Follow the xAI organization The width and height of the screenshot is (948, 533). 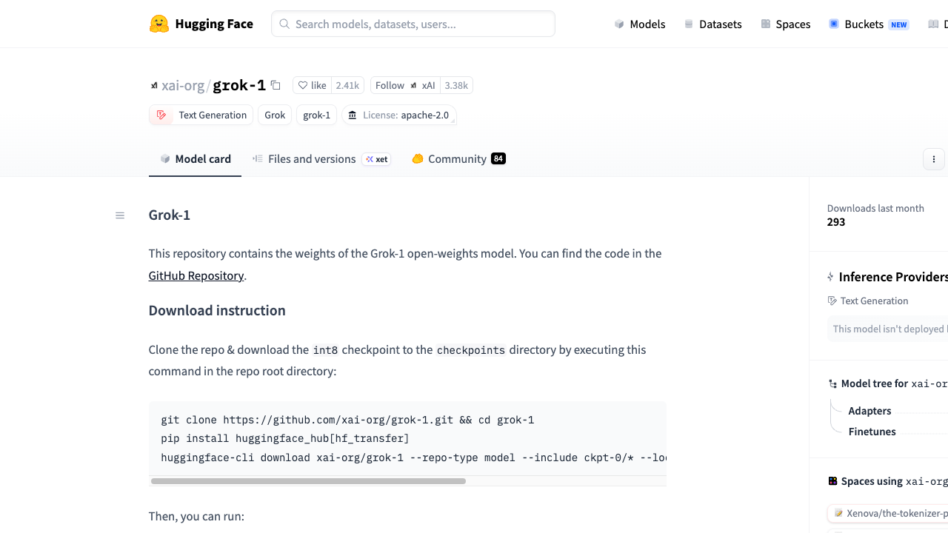405,85
